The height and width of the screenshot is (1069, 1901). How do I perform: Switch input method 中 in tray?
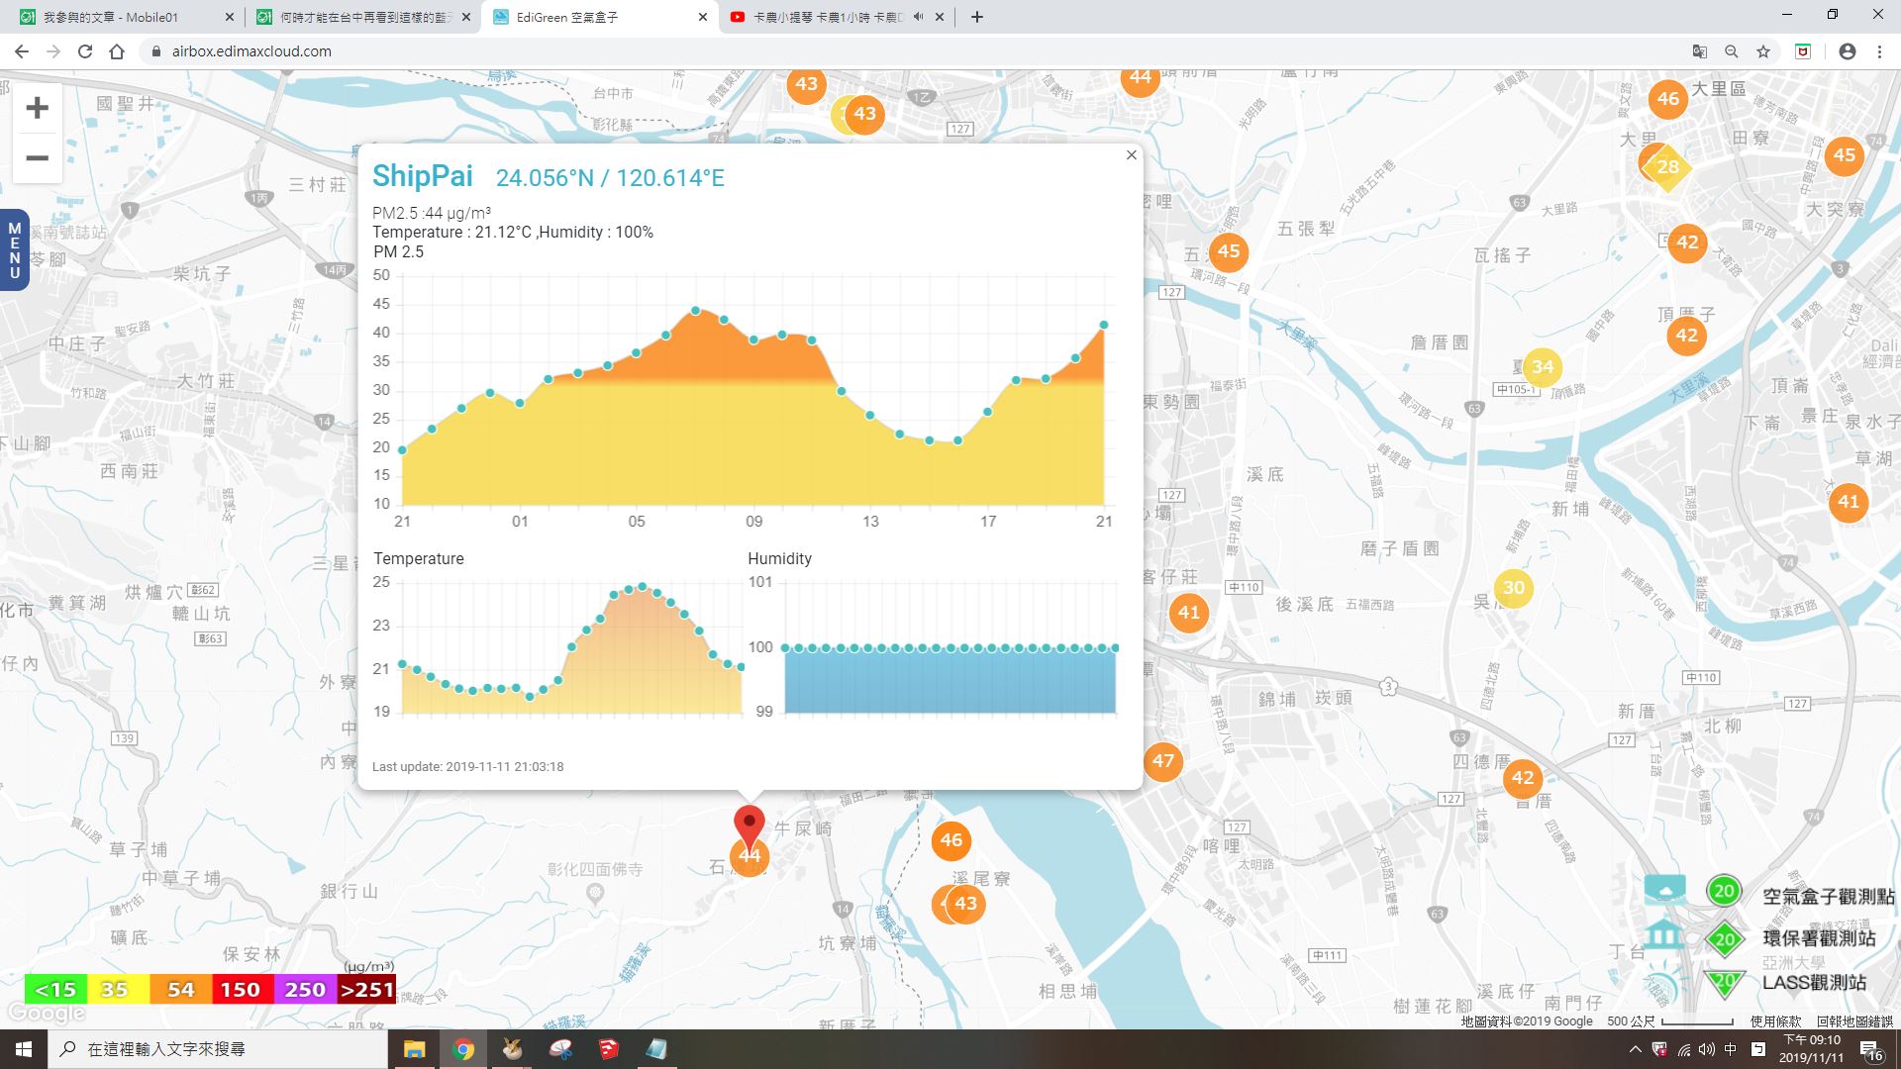1731,1049
